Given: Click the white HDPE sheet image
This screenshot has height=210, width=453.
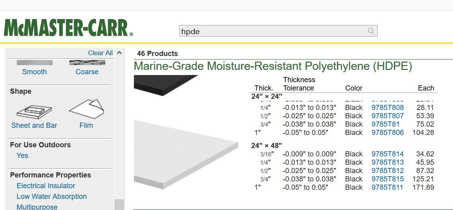Looking at the screenshot, I should (186, 155).
